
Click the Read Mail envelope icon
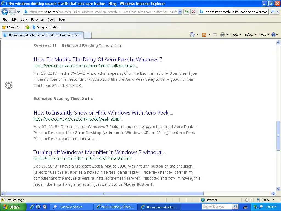coord(215,35)
